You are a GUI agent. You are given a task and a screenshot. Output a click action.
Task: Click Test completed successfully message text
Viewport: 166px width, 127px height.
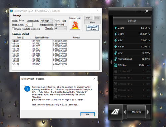[x=55, y=105]
